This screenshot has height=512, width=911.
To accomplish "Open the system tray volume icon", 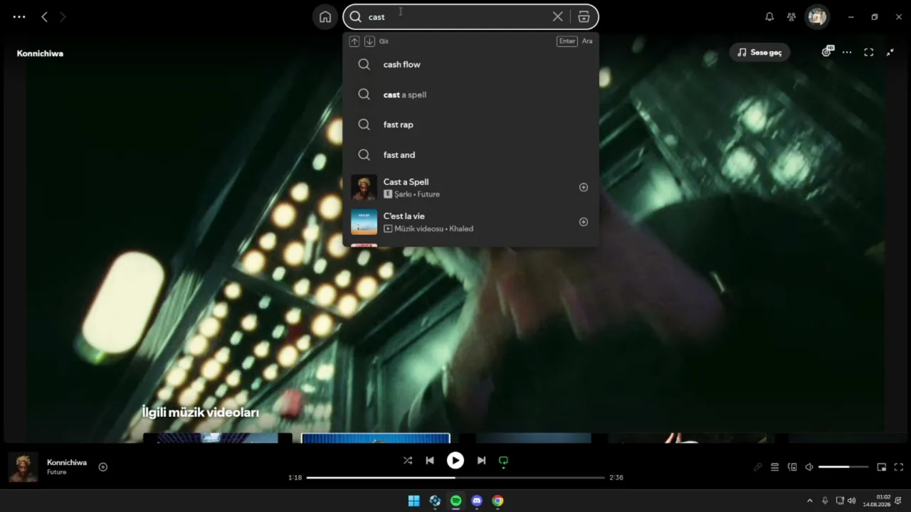I will coord(852,501).
